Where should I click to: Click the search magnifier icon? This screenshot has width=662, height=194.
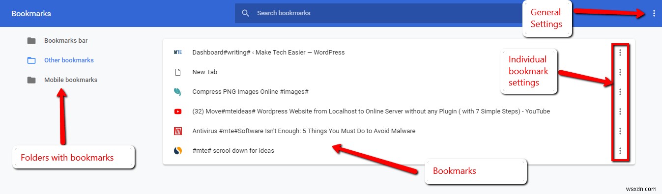(246, 13)
